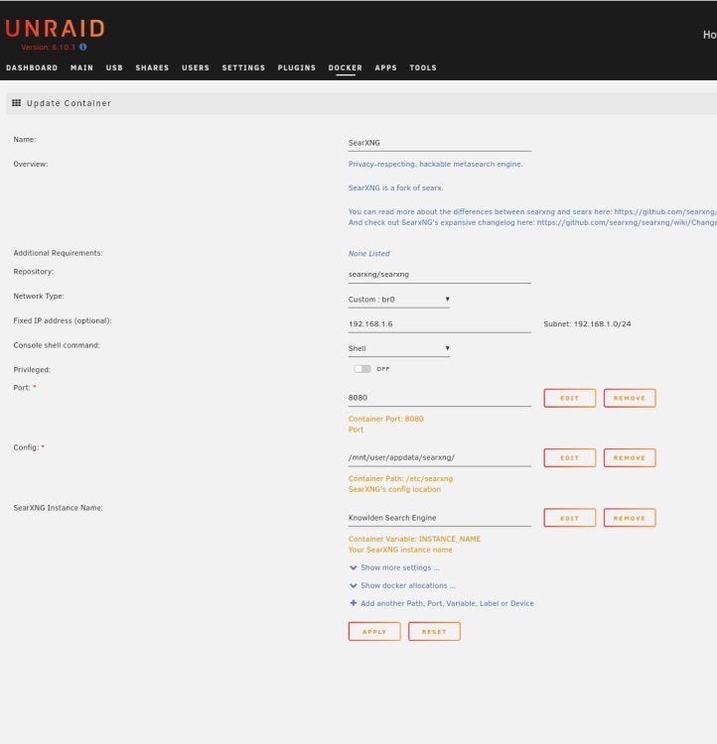
Task: Click the 'SearXNG's config location' text
Action: [x=394, y=489]
